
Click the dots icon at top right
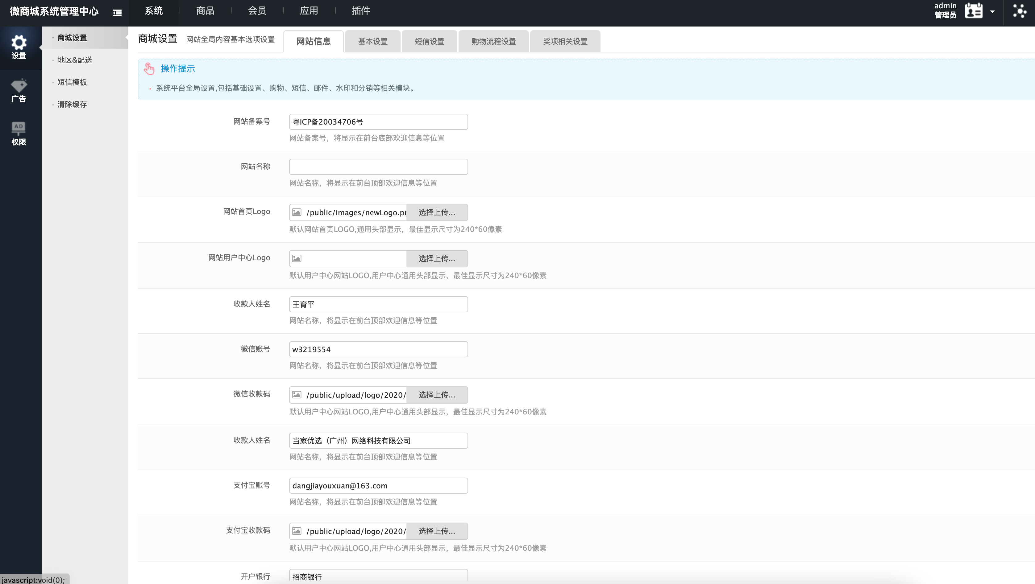[x=1019, y=11]
